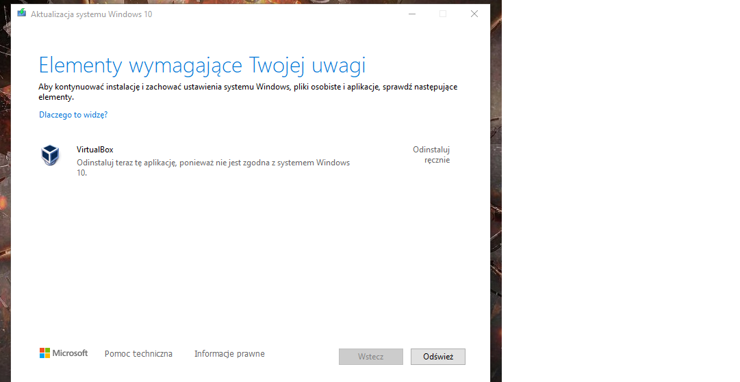Minimize the Windows 10 update window
The image size is (740, 382).
point(412,14)
